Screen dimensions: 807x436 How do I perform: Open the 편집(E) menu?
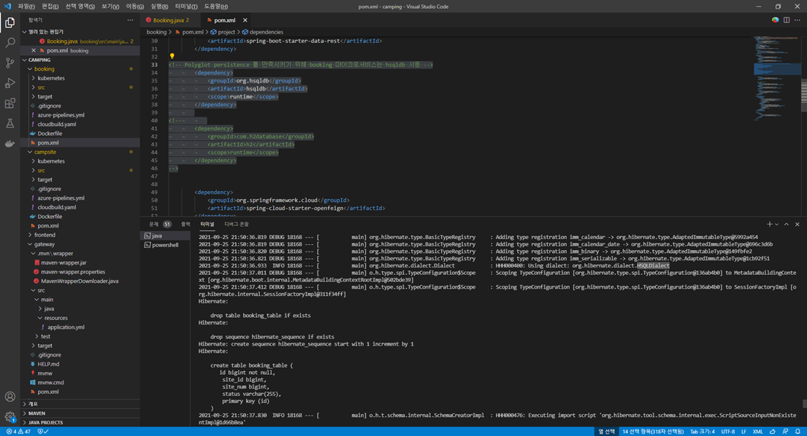[50, 6]
